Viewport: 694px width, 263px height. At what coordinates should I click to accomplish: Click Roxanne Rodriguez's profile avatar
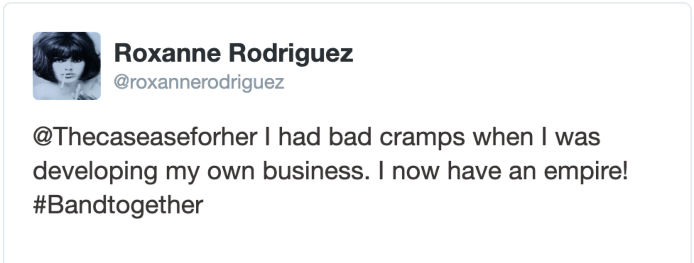(67, 66)
